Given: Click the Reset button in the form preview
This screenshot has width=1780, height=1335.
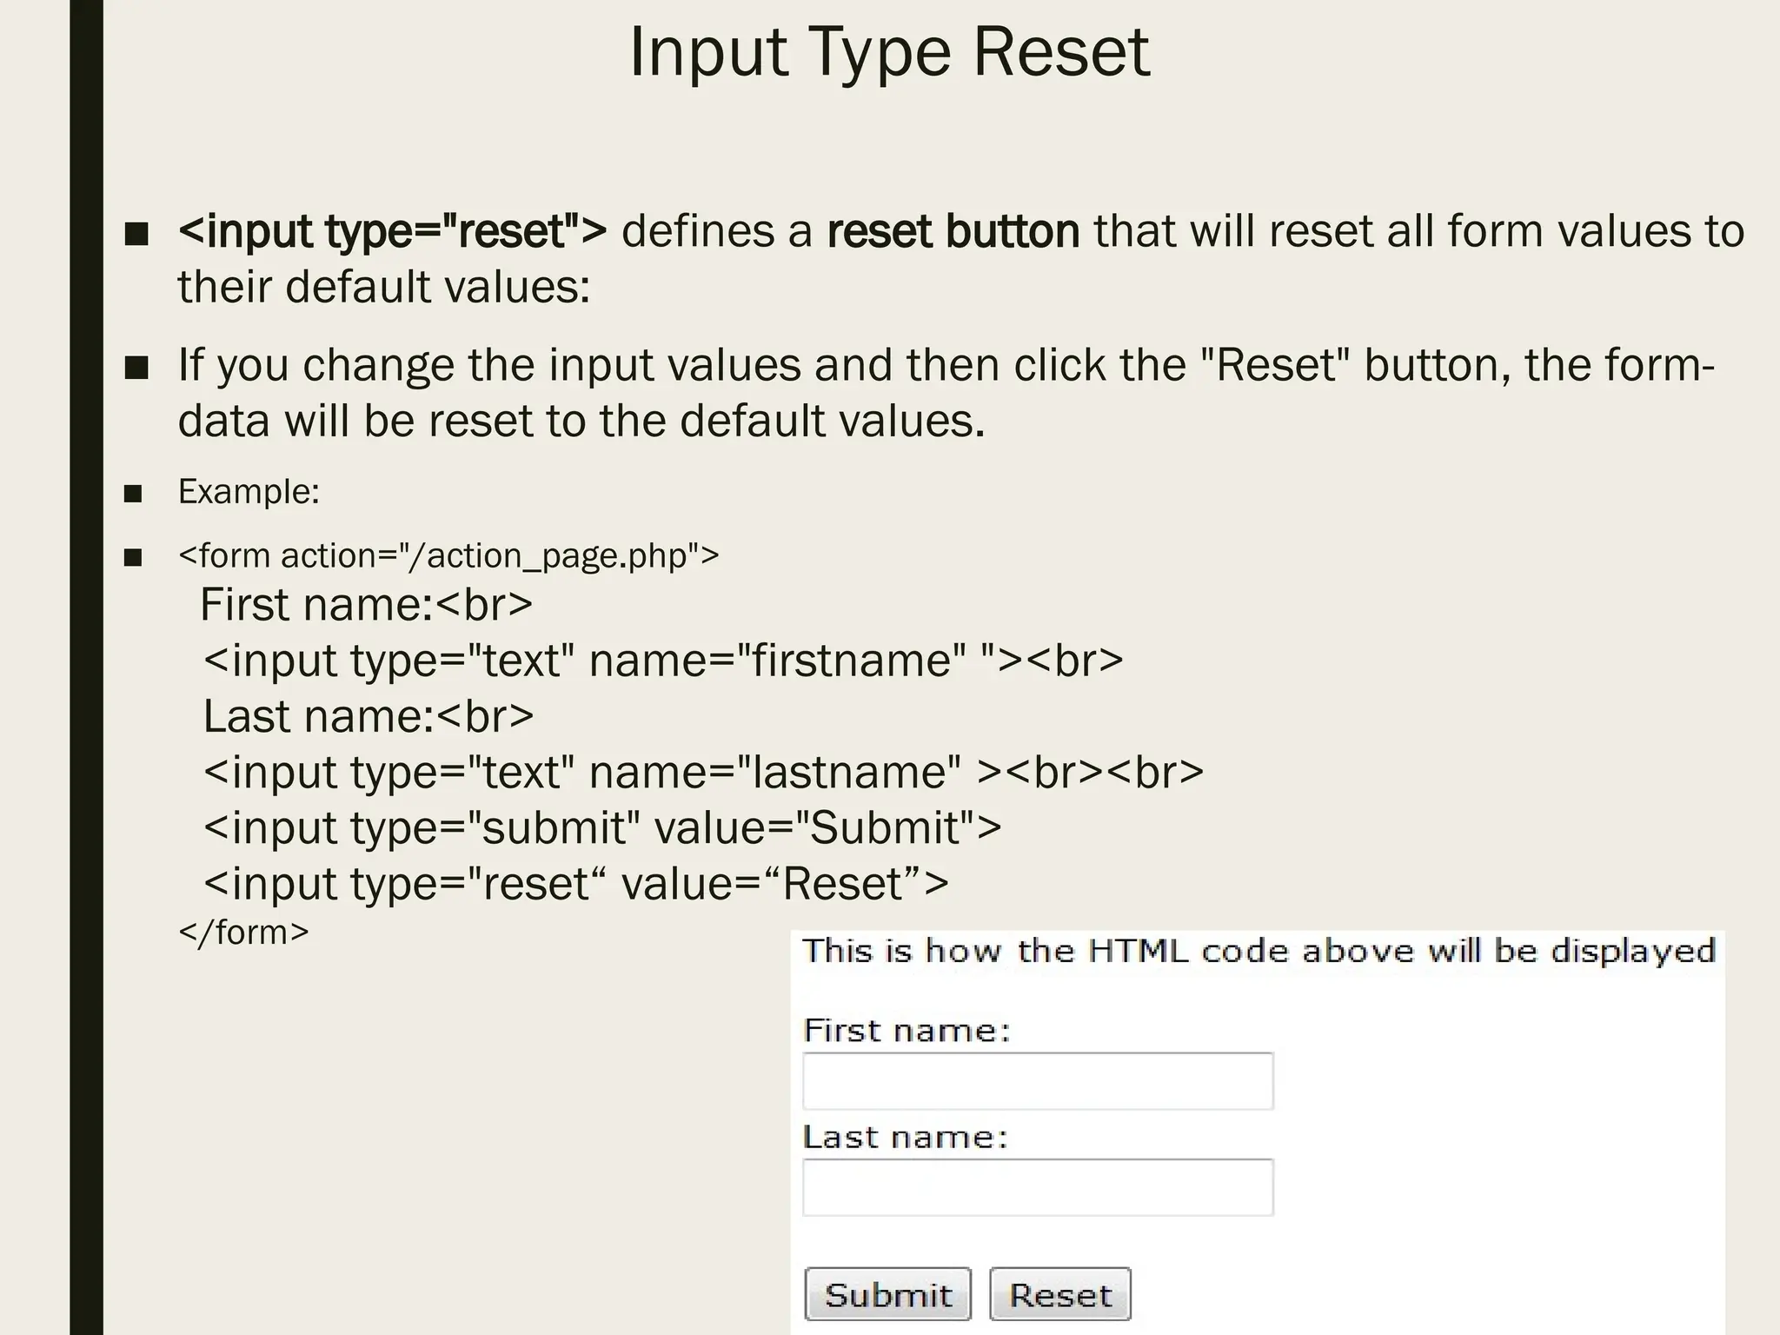Looking at the screenshot, I should (x=1060, y=1294).
